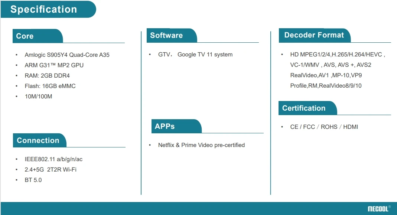Screen dimensions: 397x215
Task: Click GTV, Google TV 11 system text
Action: point(195,55)
